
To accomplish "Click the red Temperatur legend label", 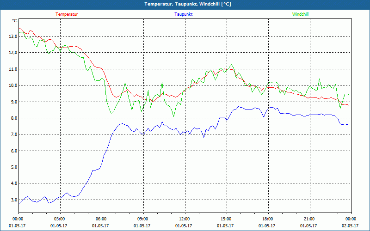I will click(67, 14).
